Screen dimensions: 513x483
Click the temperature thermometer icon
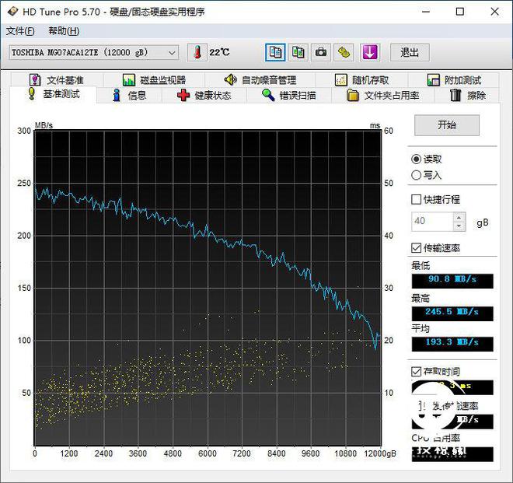click(197, 52)
